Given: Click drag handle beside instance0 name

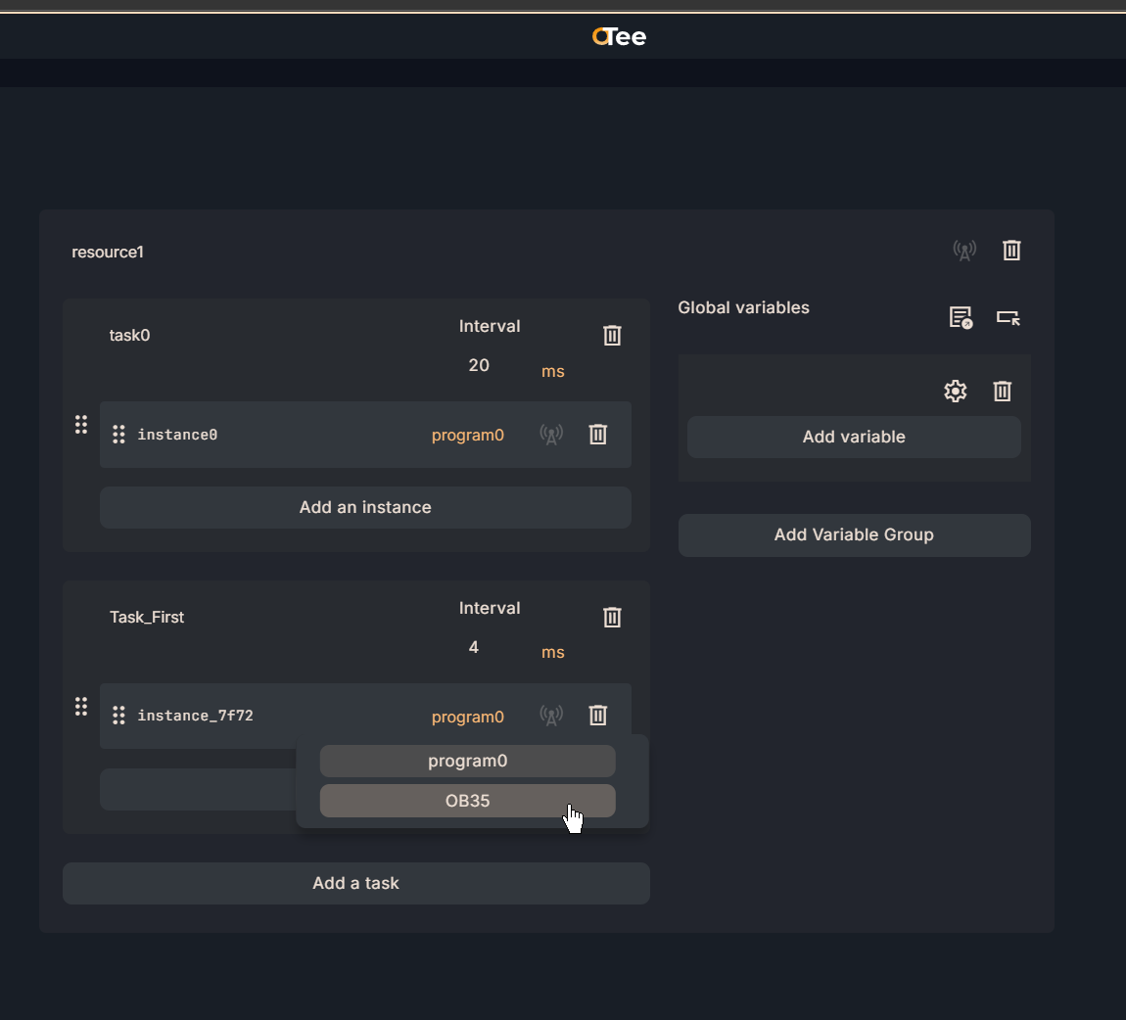Looking at the screenshot, I should (118, 435).
